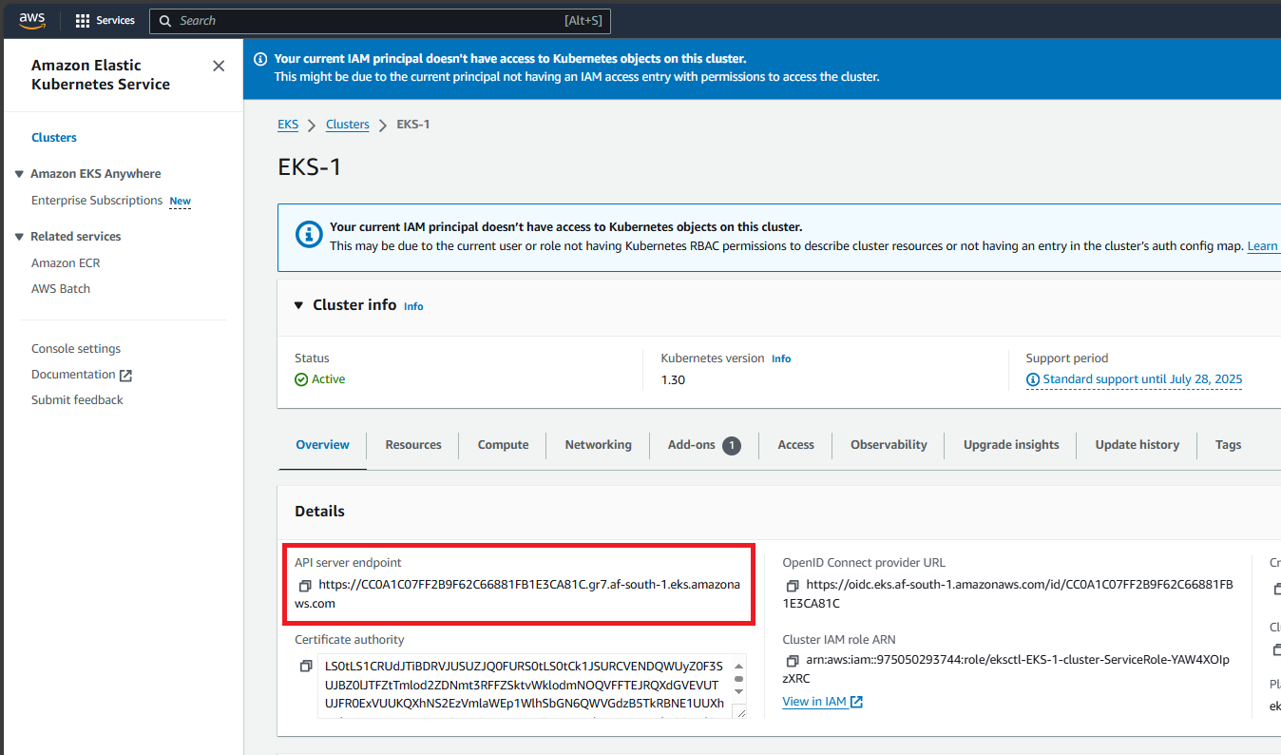Open the Tags tab

[x=1228, y=445]
